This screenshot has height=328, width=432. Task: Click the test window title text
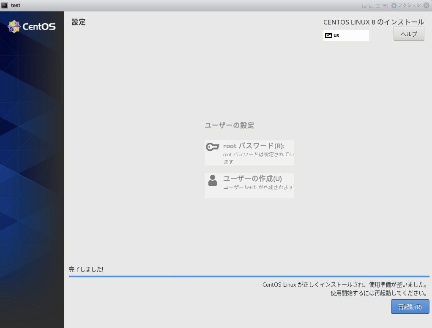tap(15, 5)
